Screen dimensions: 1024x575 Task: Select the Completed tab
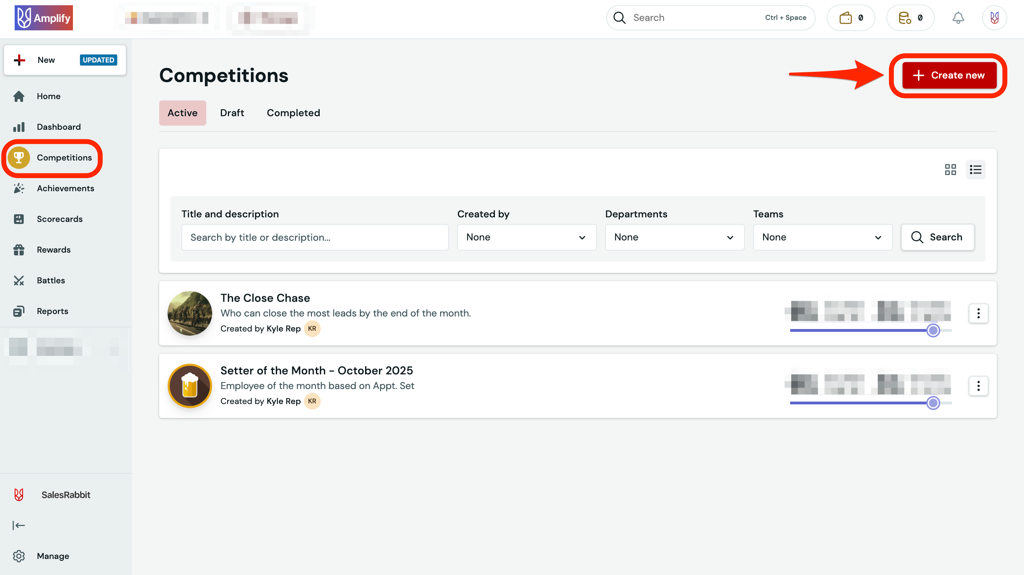coord(294,113)
